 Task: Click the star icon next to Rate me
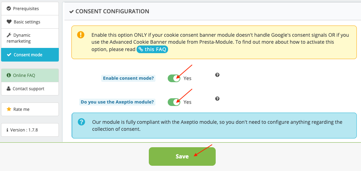click(9, 109)
